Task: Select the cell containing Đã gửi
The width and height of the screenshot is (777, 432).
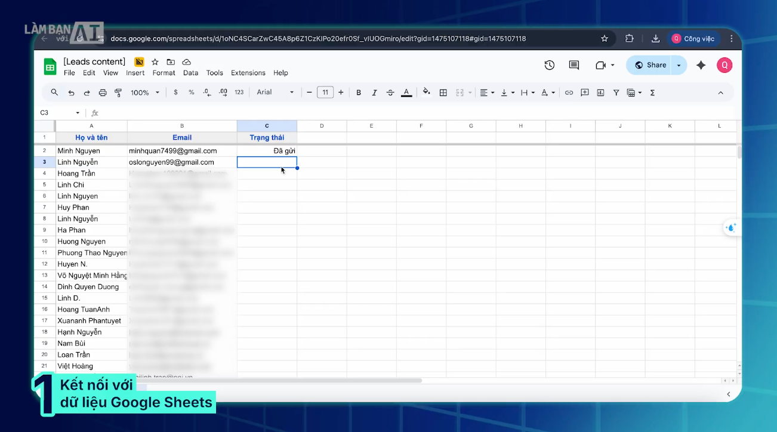Action: pyautogui.click(x=267, y=151)
